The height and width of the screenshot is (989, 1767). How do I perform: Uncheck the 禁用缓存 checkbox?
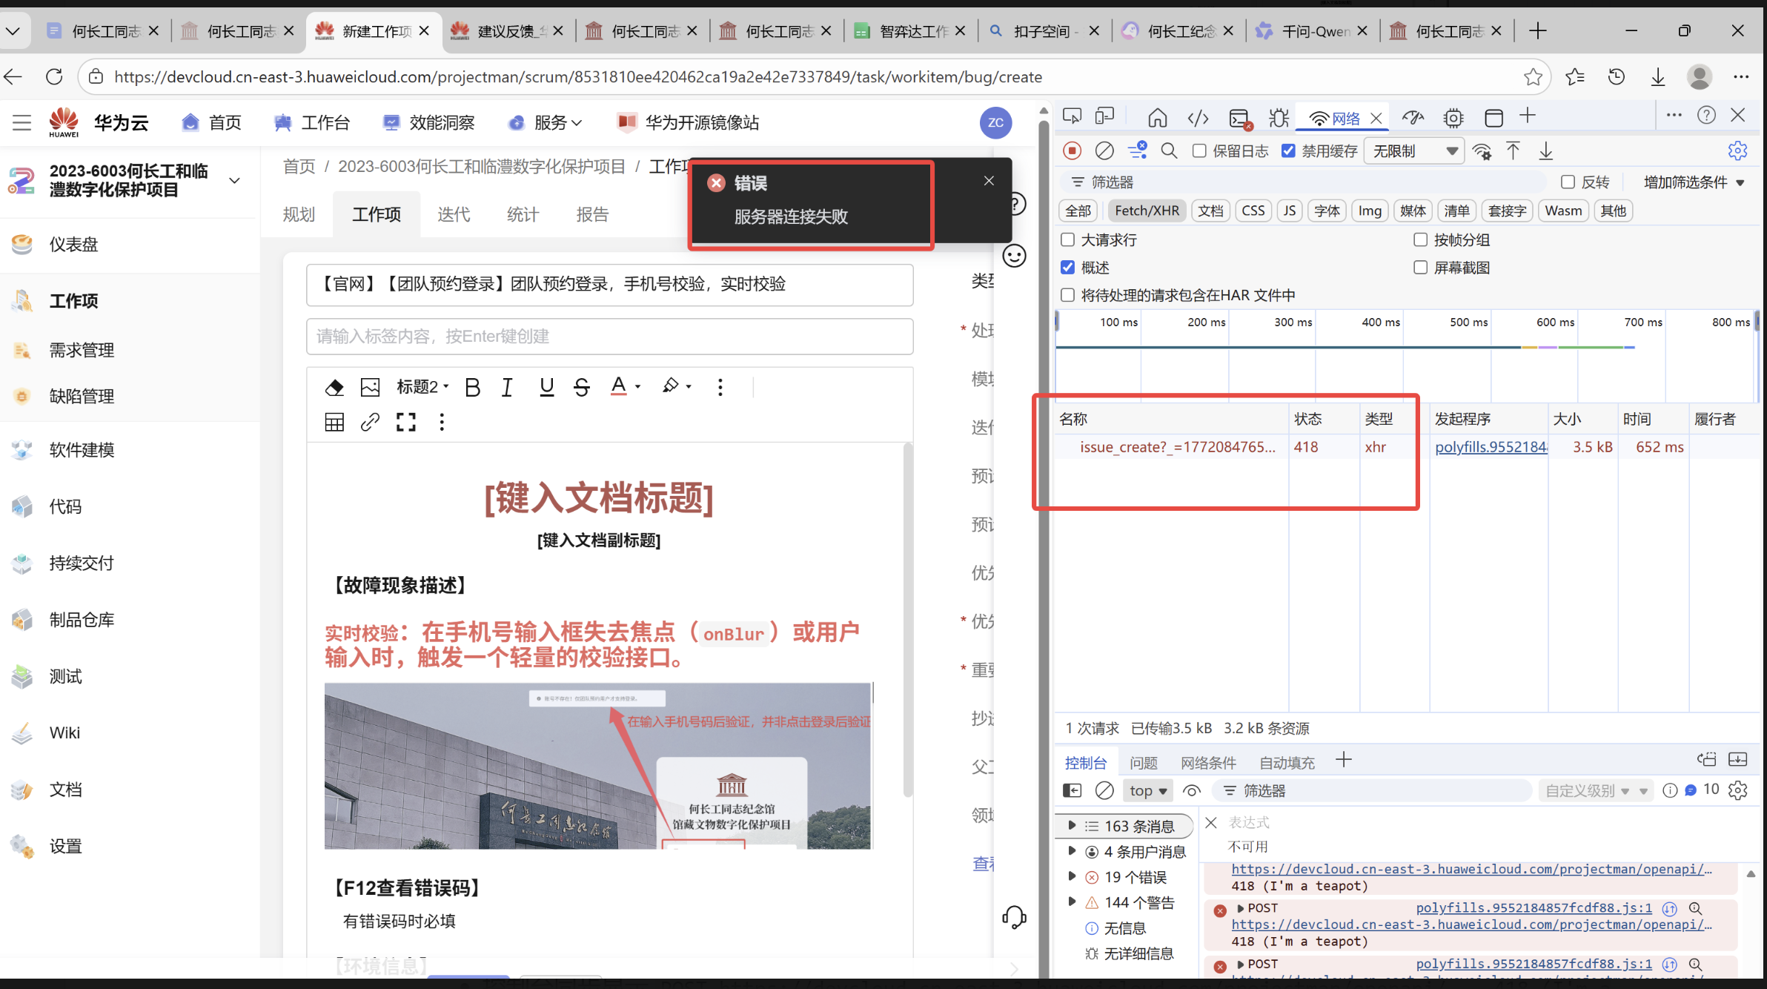pos(1288,151)
